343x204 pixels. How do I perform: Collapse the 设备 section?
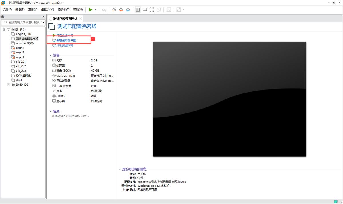click(x=50, y=55)
